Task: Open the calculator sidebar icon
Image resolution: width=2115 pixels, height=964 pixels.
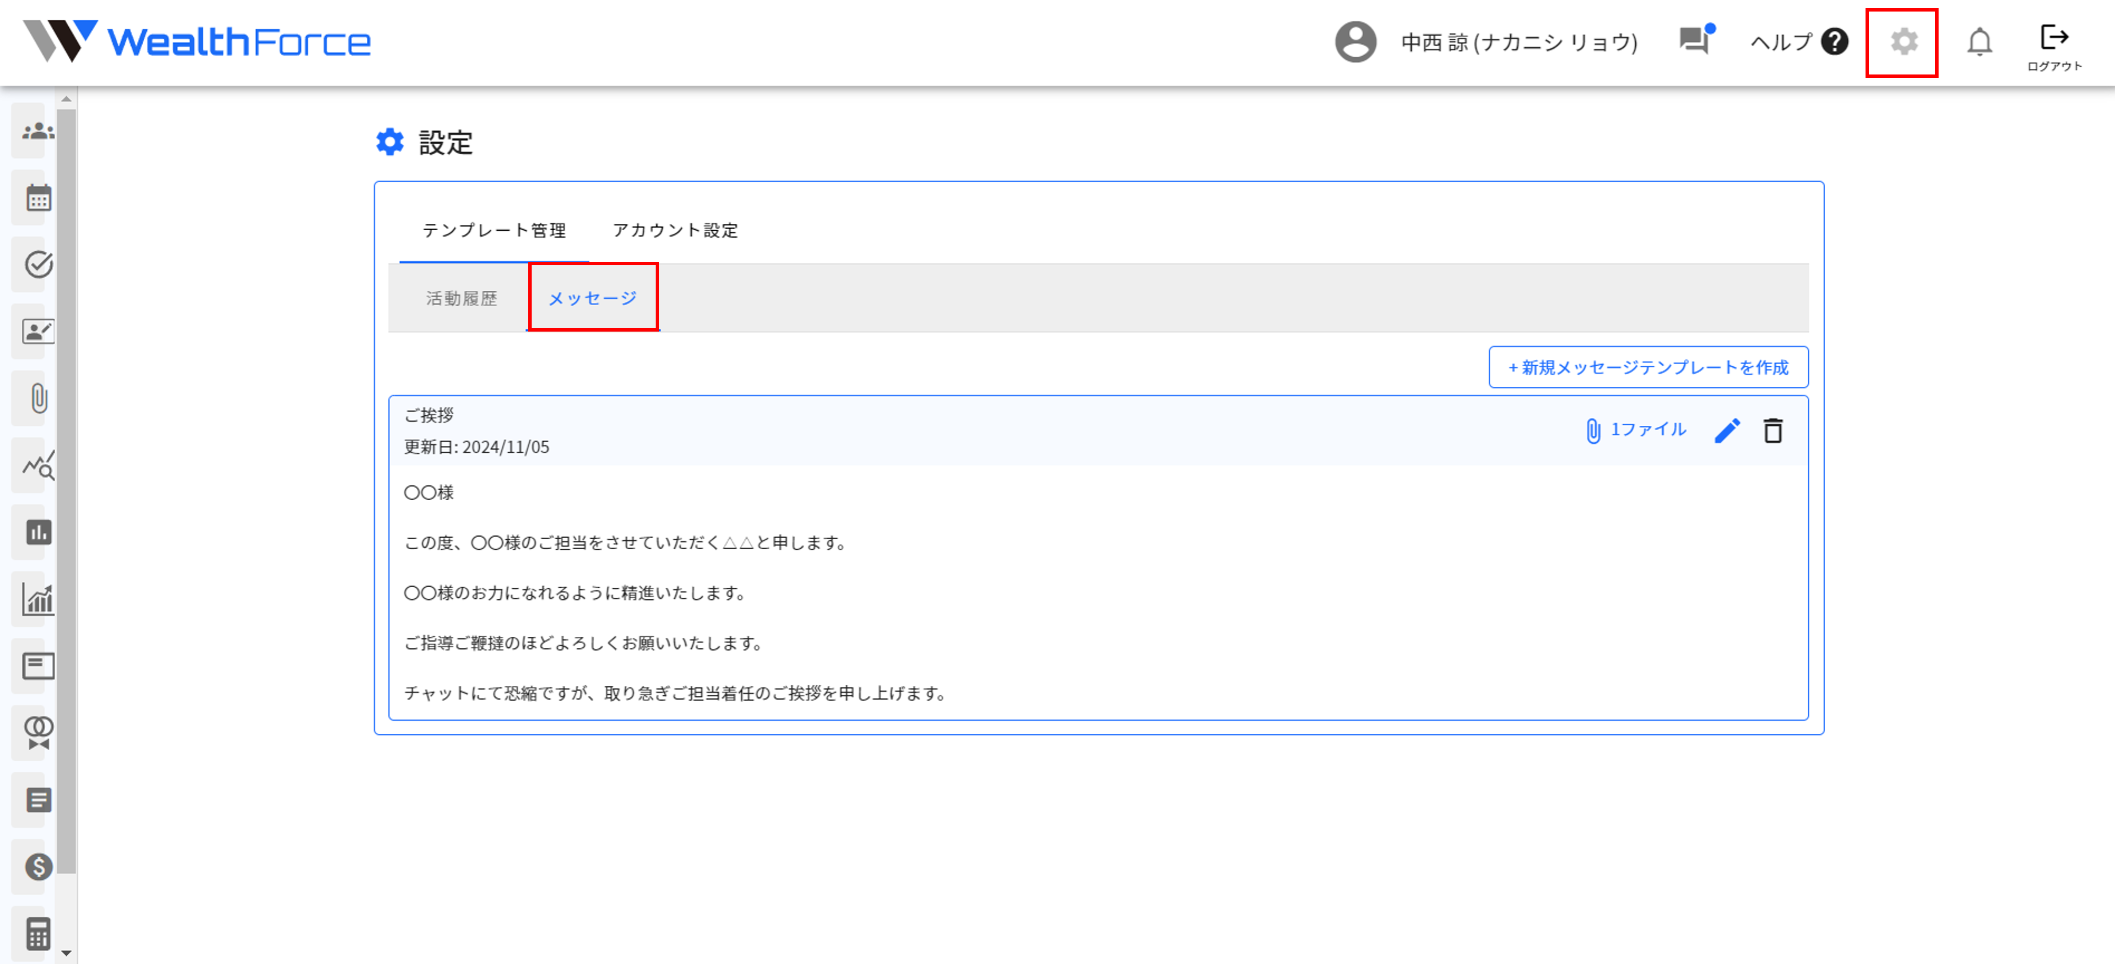Action: 38,934
